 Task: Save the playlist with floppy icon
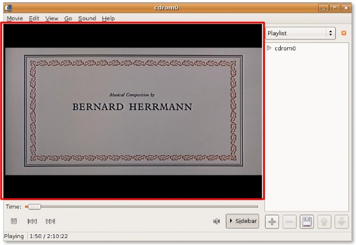click(307, 222)
